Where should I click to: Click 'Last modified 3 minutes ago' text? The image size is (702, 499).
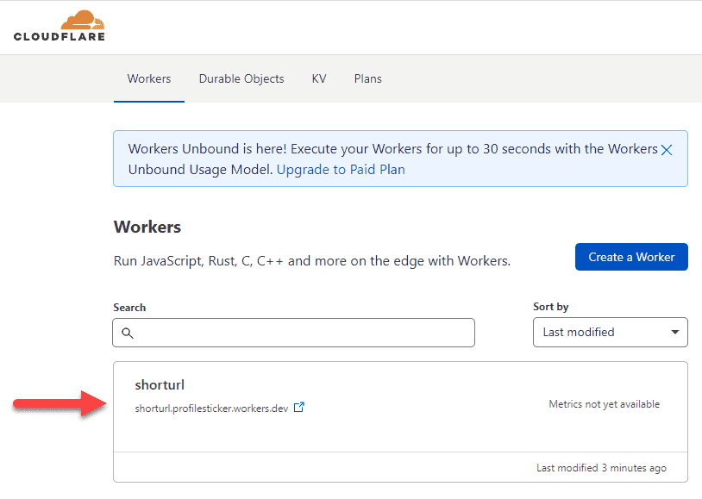click(601, 468)
